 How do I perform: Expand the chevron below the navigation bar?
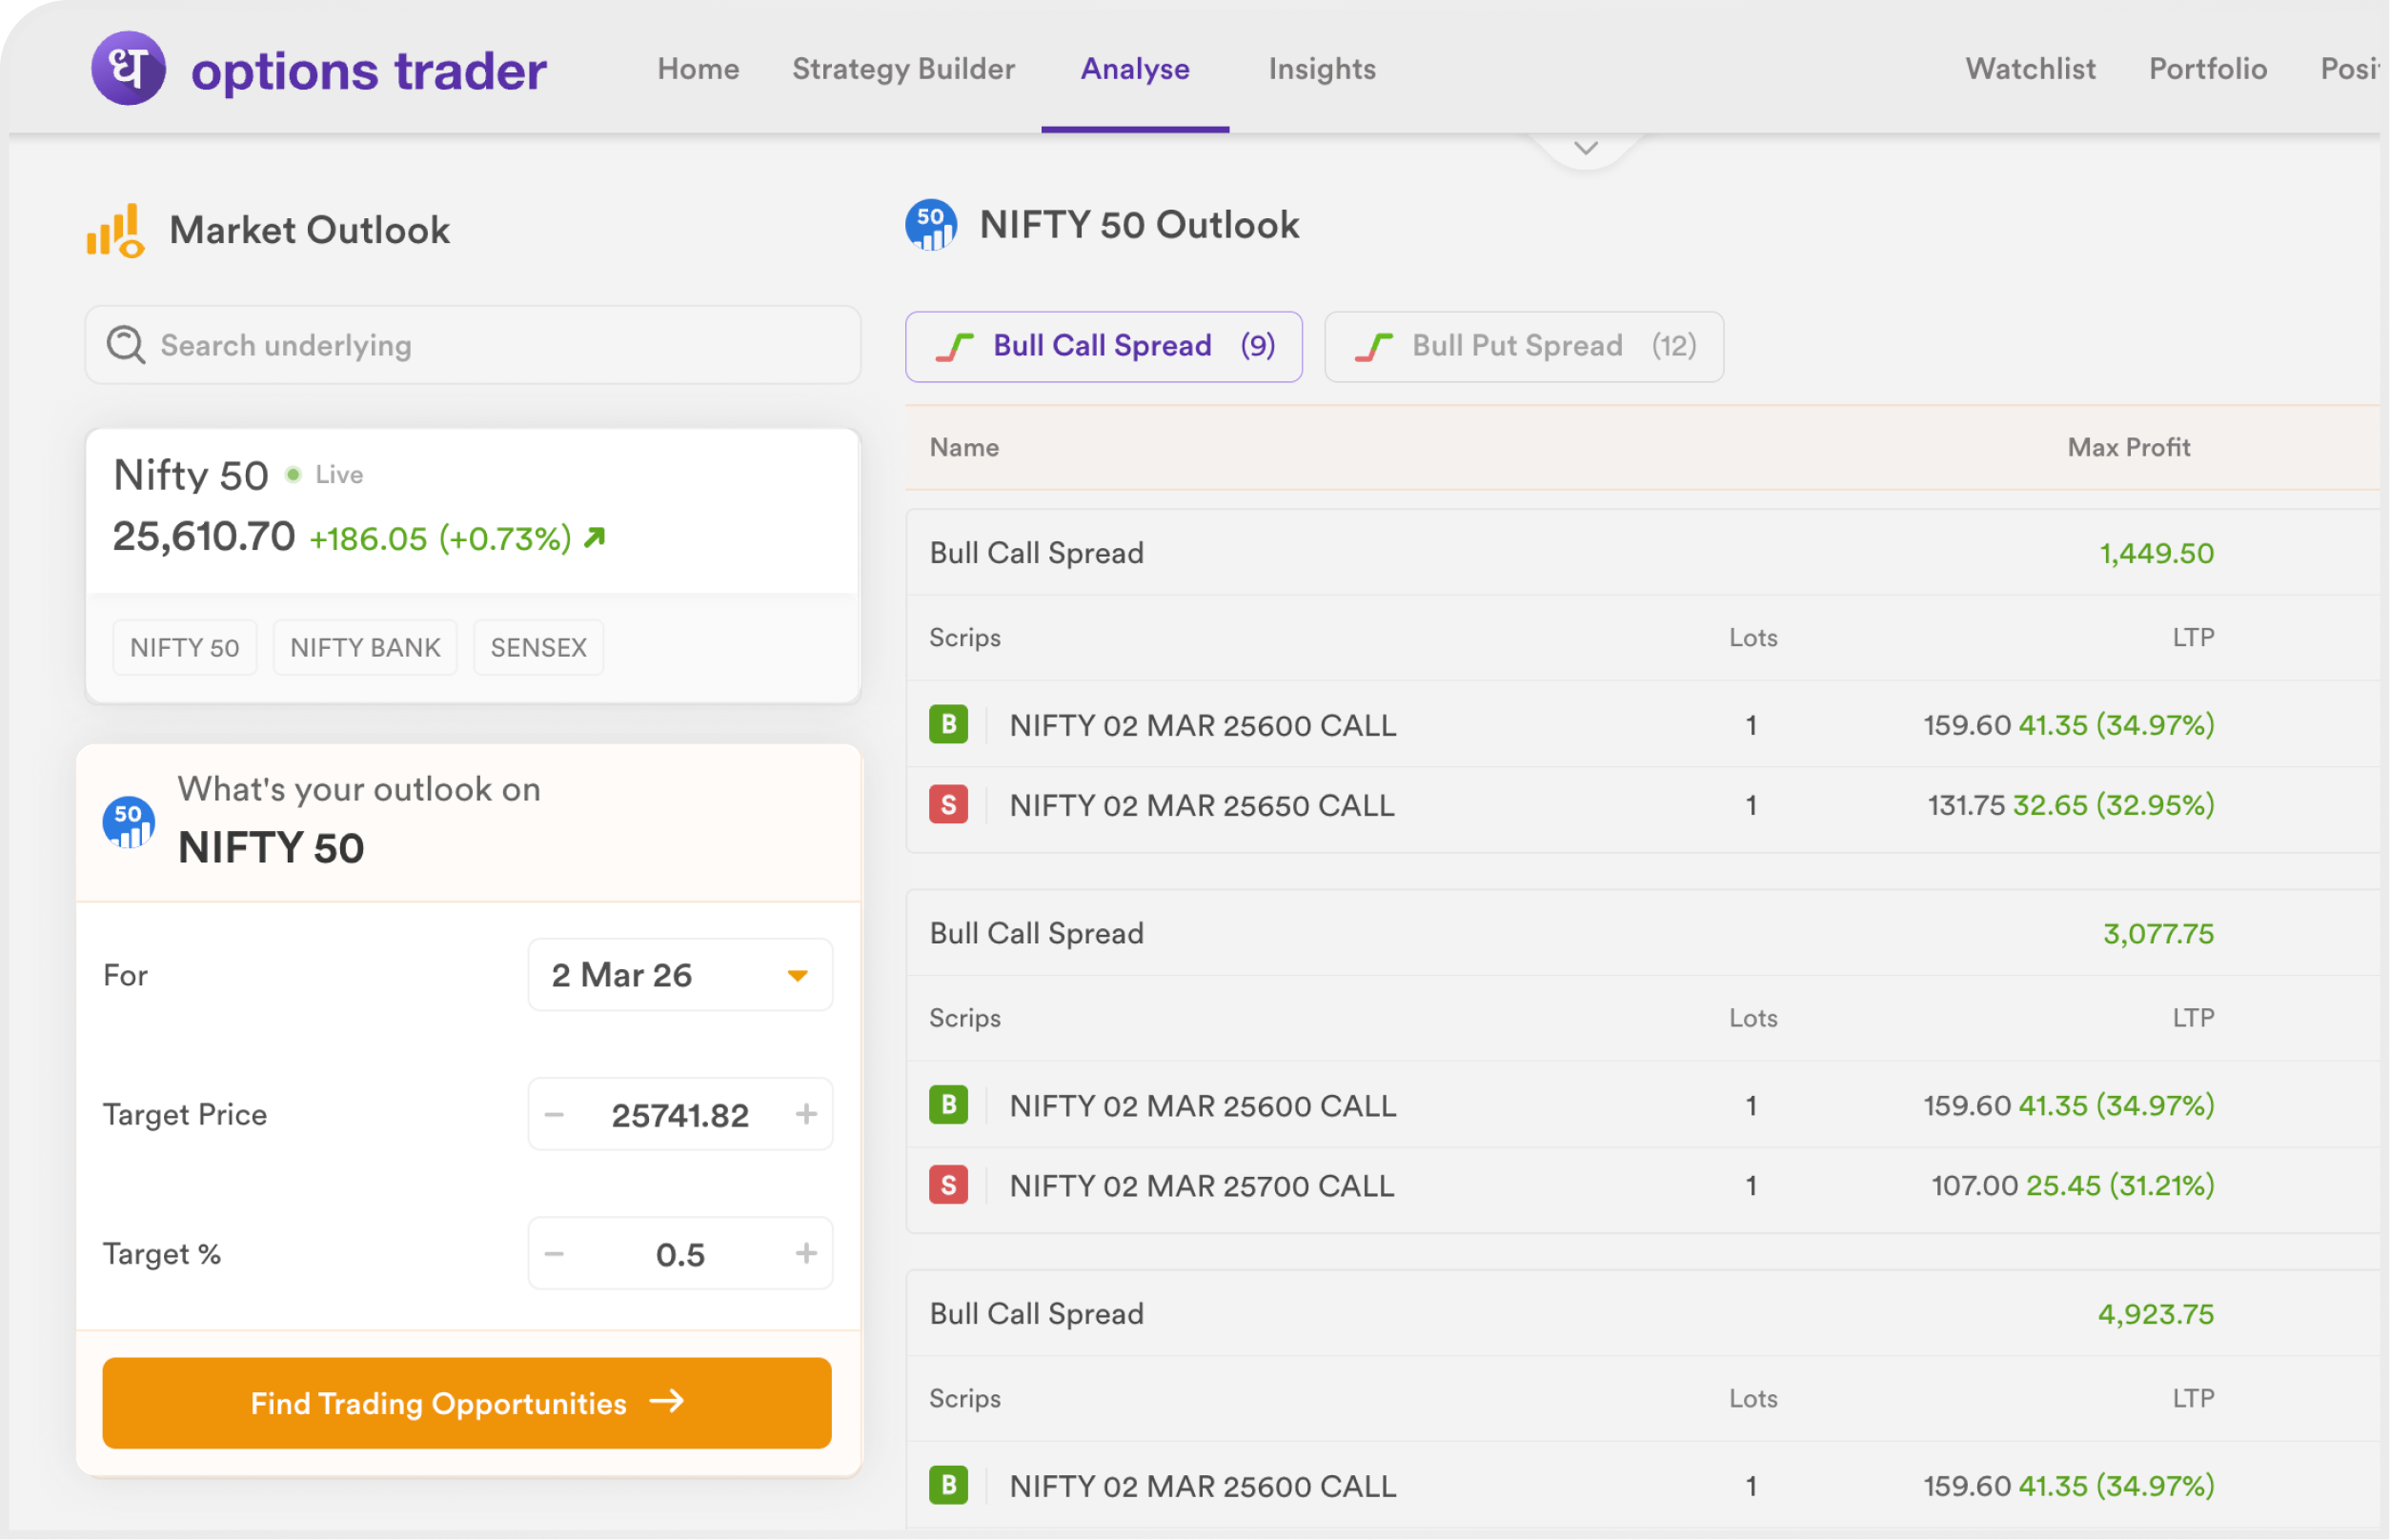1585,149
